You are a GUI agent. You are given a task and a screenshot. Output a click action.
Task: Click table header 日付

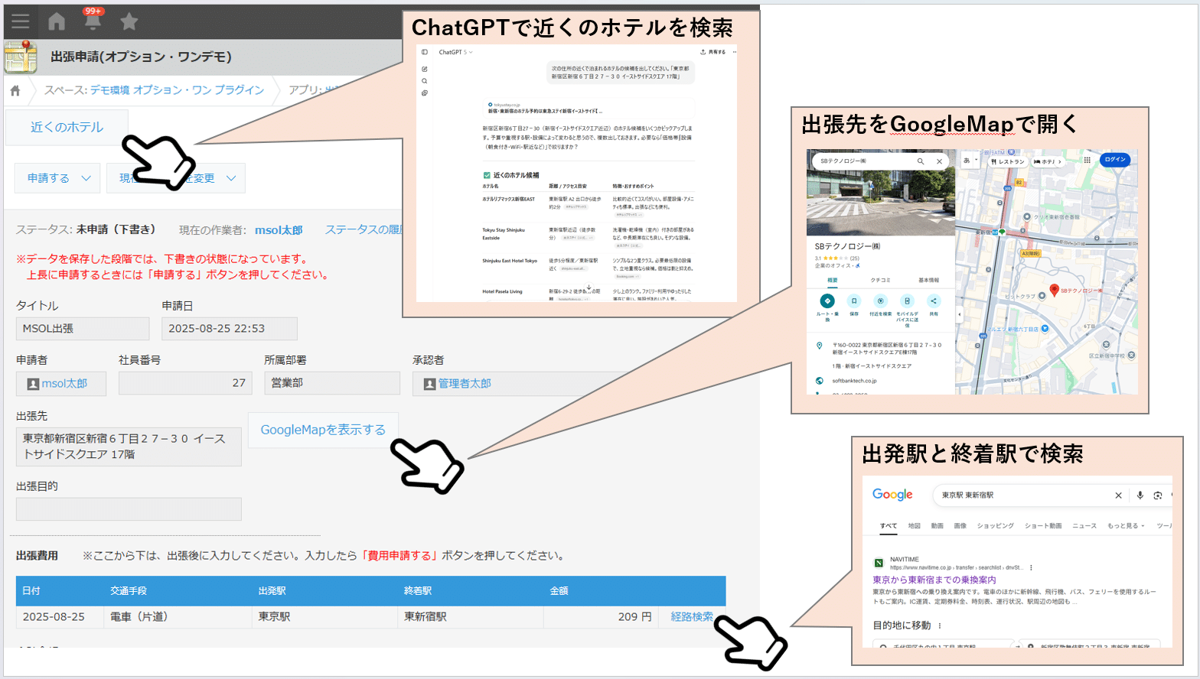pyautogui.click(x=31, y=591)
